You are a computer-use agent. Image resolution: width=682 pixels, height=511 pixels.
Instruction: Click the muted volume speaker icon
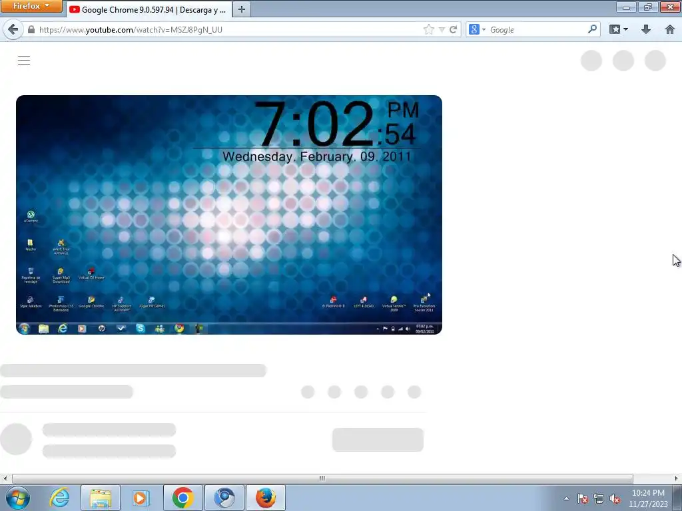click(615, 499)
